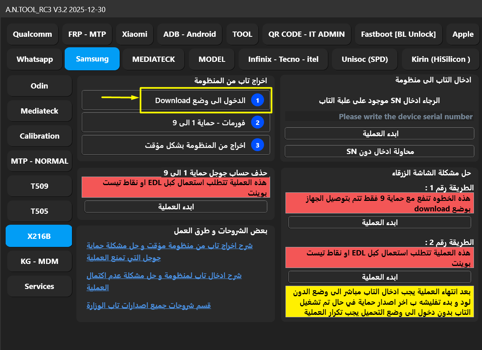Choose Calibration in the sidebar
Viewport: 482px width, 350px height.
tap(39, 136)
